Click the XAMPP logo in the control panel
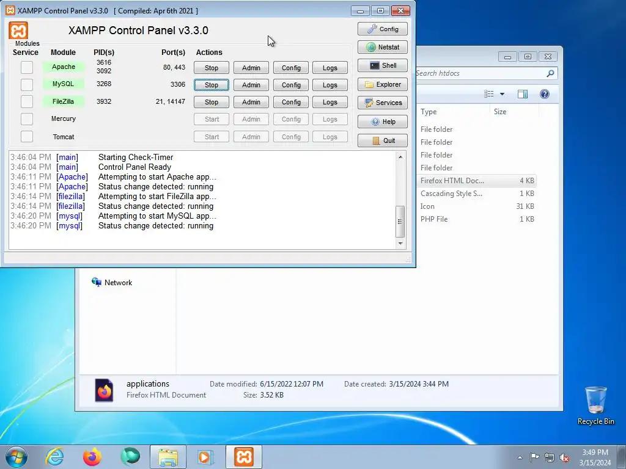 tap(18, 31)
